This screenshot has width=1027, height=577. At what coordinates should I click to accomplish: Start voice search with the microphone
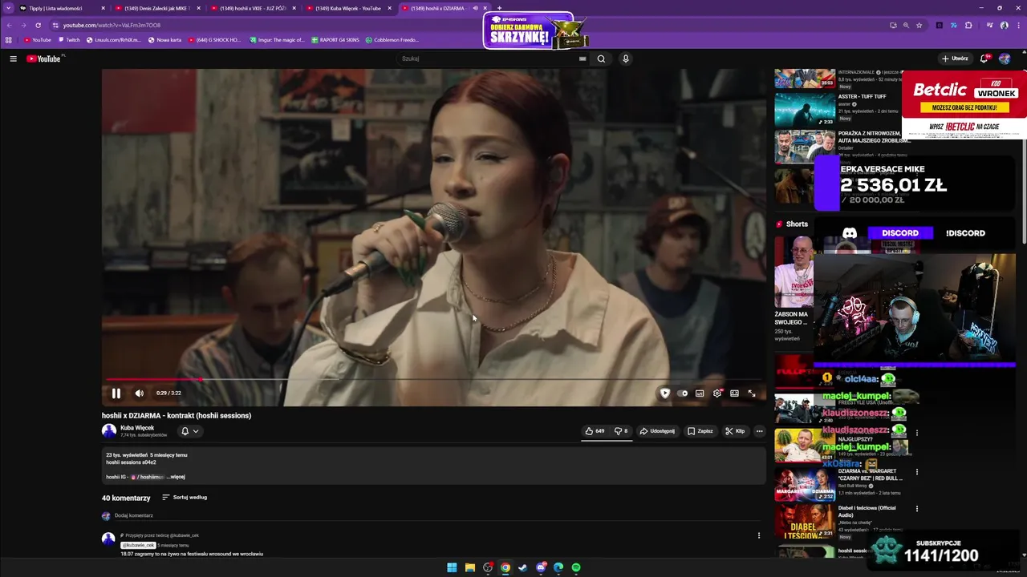[x=626, y=59]
